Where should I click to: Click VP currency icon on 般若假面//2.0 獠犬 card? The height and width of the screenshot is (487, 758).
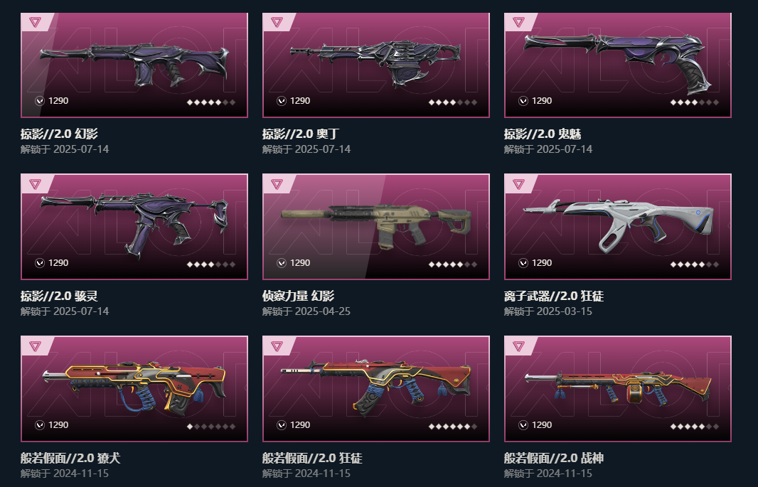[40, 424]
